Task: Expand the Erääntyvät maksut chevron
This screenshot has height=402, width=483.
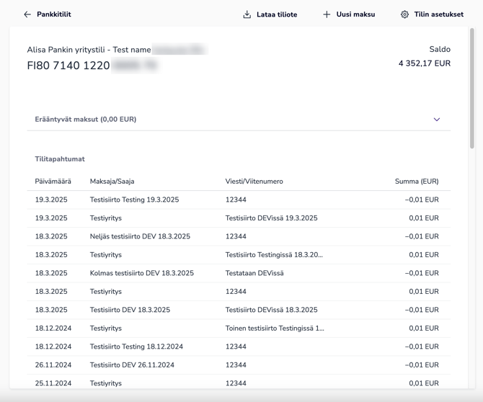Action: click(x=436, y=120)
